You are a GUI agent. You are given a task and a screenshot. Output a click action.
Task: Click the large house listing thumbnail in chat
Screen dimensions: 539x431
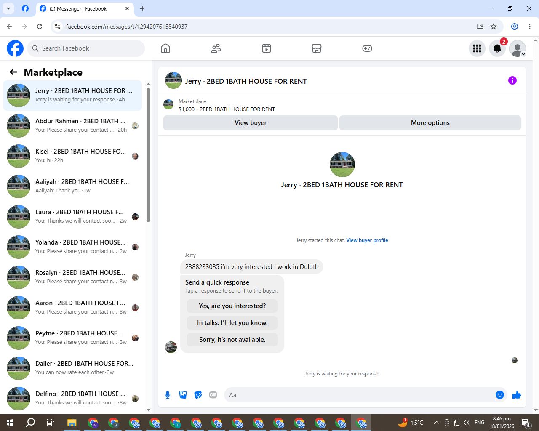coord(342,165)
